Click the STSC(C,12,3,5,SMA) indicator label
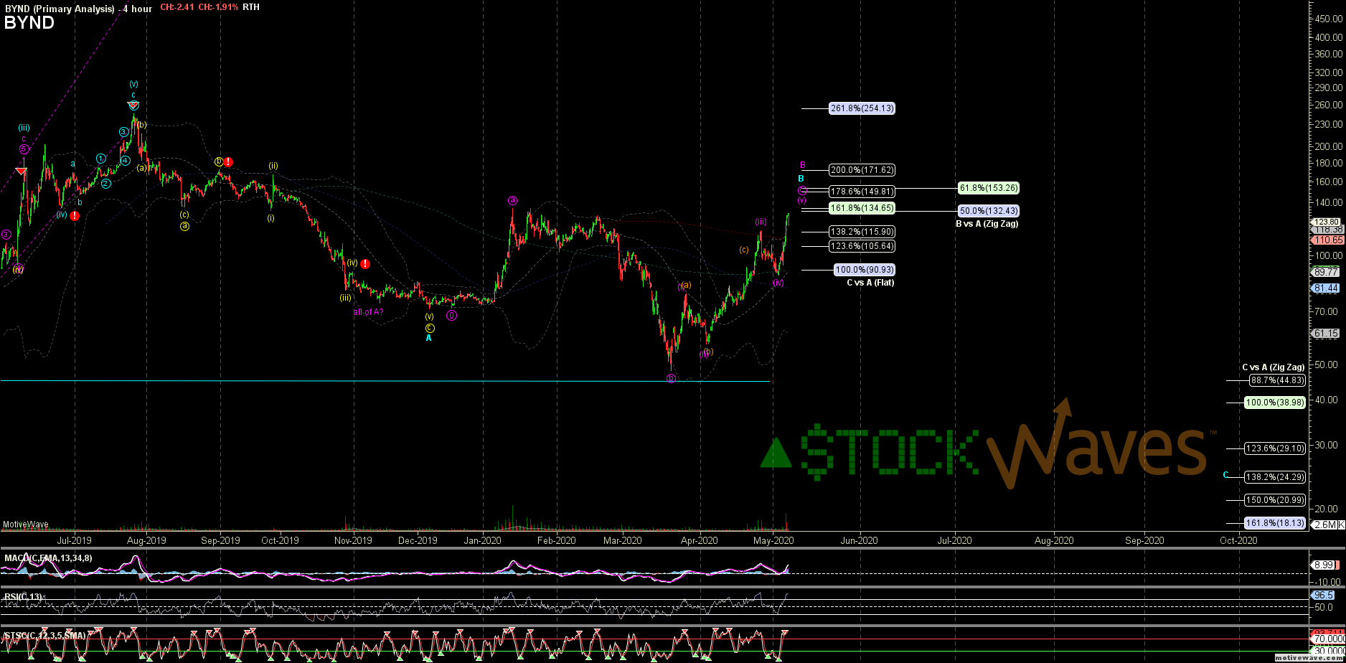This screenshot has width=1346, height=663. [45, 636]
